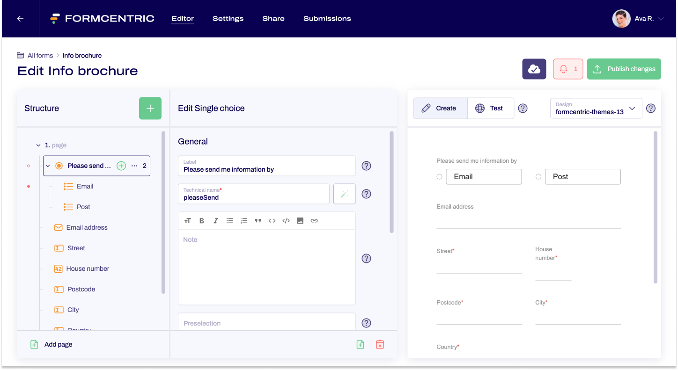The height and width of the screenshot is (370, 678).
Task: Open the Settings menu item
Action: pos(228,19)
